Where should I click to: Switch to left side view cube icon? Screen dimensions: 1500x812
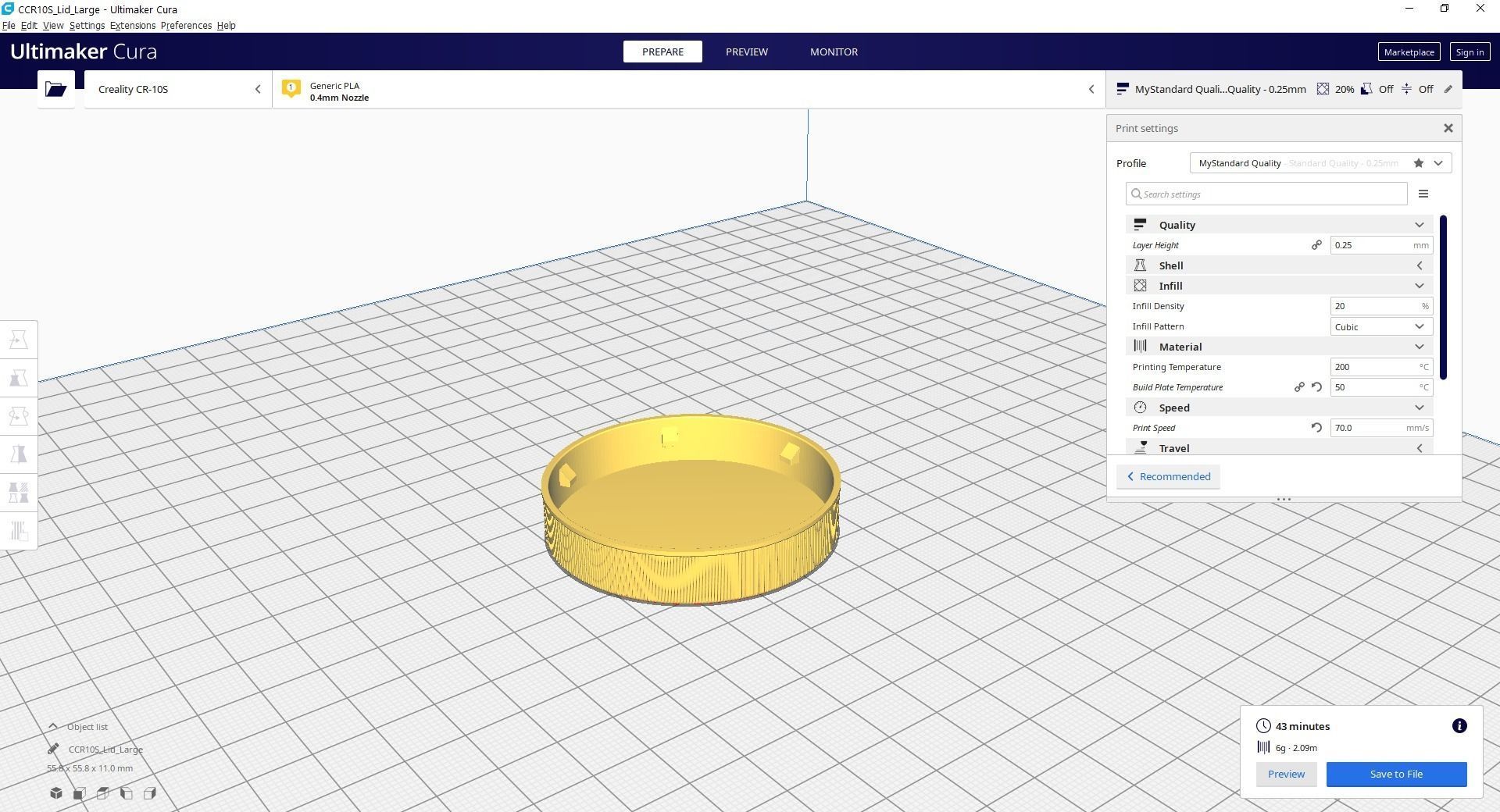tap(126, 793)
